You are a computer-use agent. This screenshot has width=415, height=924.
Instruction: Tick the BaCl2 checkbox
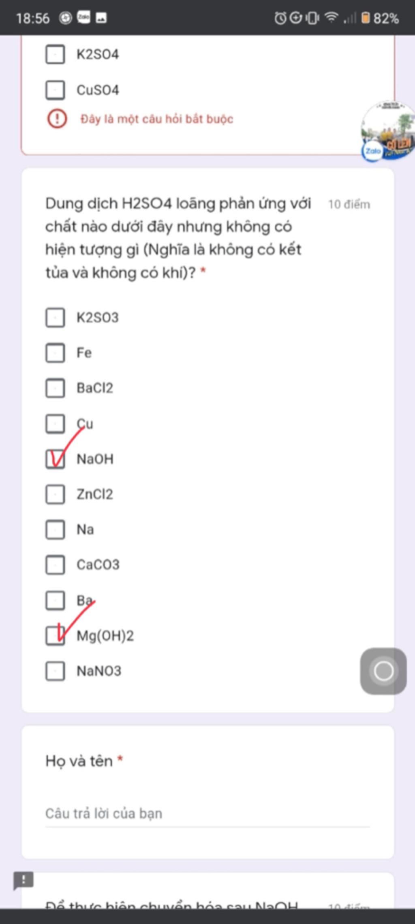pyautogui.click(x=55, y=388)
